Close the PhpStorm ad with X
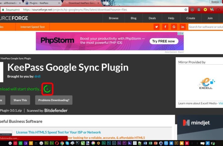The image size is (223, 146). pyautogui.click(x=182, y=34)
